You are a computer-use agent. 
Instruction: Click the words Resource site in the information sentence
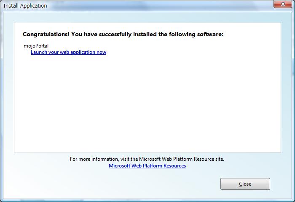[x=209, y=159]
